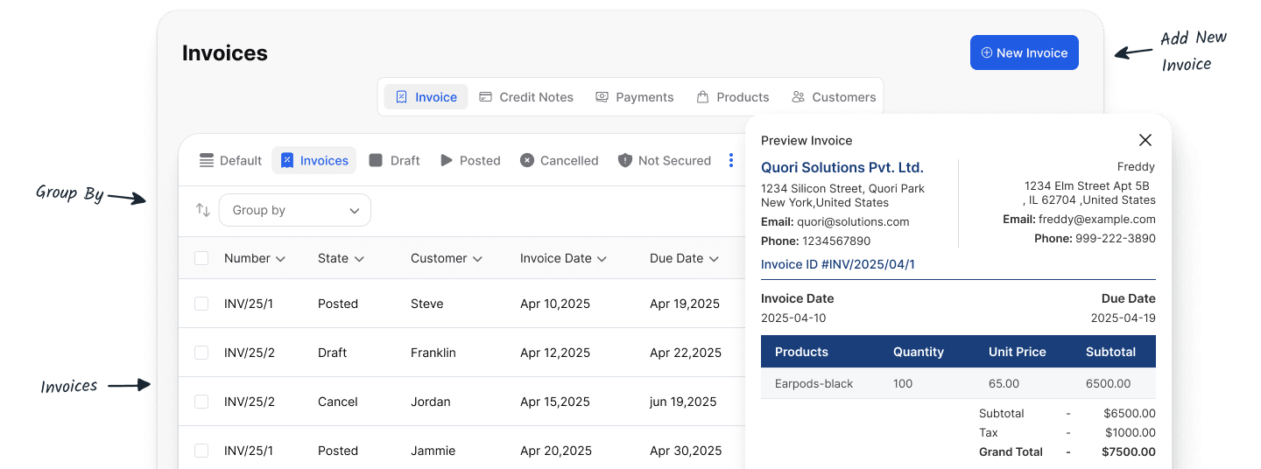
Task: Switch to the Credit Notes tab
Action: [x=525, y=97]
